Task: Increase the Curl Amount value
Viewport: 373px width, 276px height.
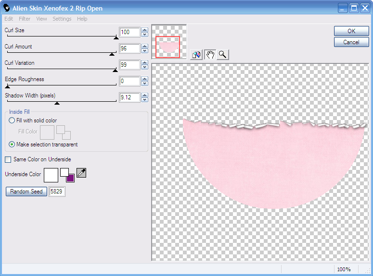Action: click(x=144, y=46)
